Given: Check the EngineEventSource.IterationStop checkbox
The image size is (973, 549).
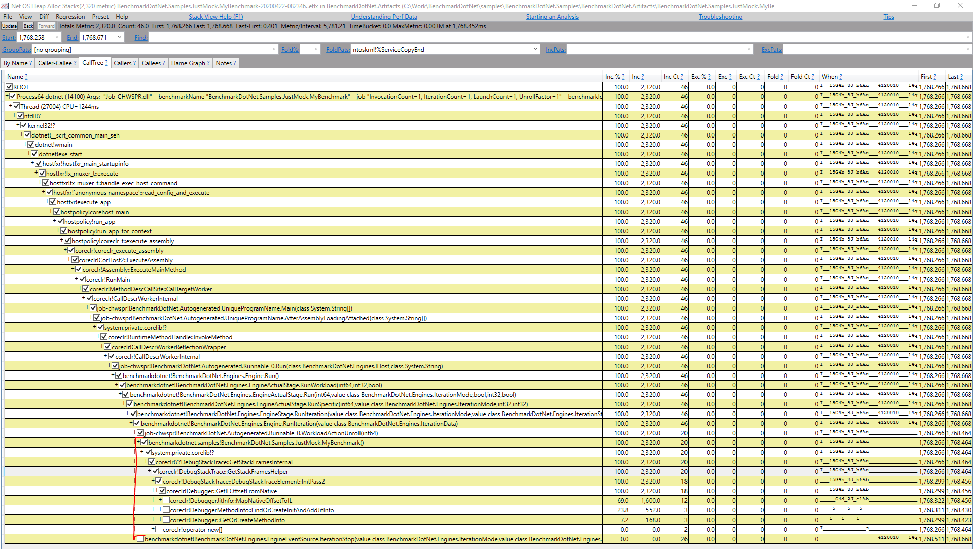Looking at the screenshot, I should [140, 539].
